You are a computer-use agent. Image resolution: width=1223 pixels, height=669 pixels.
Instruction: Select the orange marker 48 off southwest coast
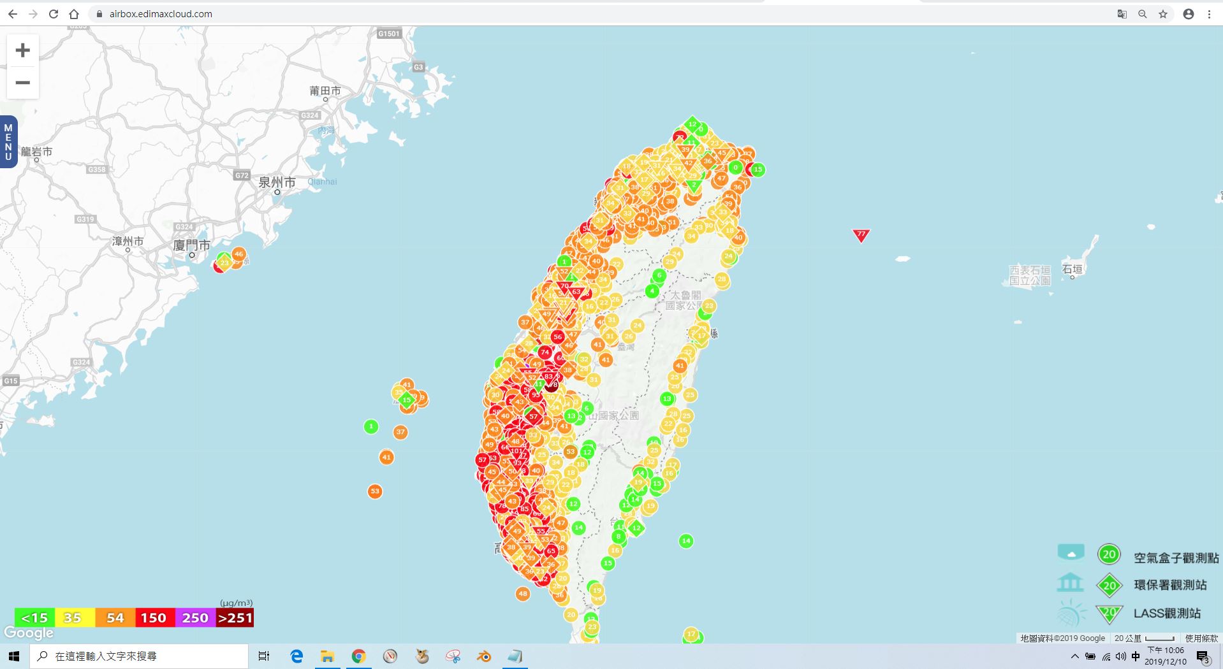tap(523, 594)
